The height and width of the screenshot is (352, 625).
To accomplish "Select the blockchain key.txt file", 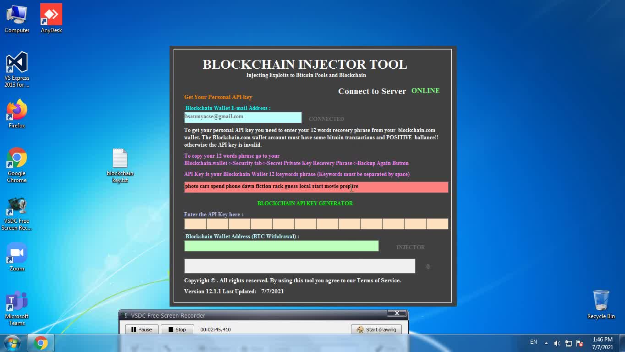I will pos(120,165).
